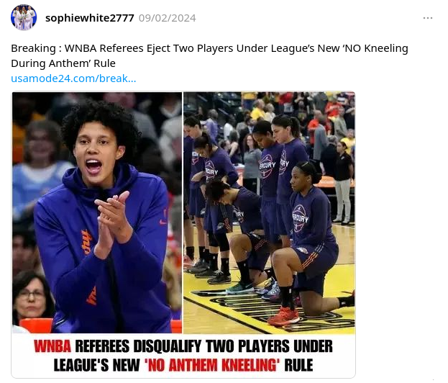
Task: Click the word 'RULE' ending the image caption
Action: [298, 365]
